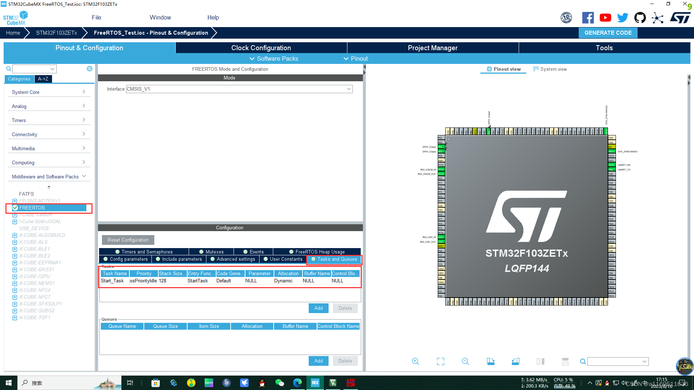Viewport: 694px width, 390px height.
Task: Click the GENERATE CODE button
Action: [608, 33]
